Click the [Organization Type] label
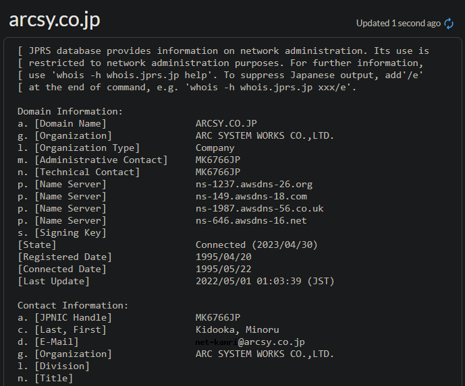 point(87,148)
